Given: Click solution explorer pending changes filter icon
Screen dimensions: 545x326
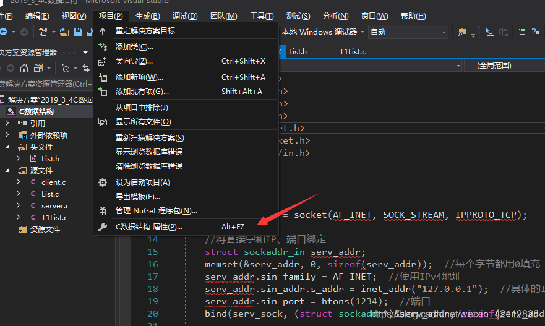Looking at the screenshot, I should (66, 68).
